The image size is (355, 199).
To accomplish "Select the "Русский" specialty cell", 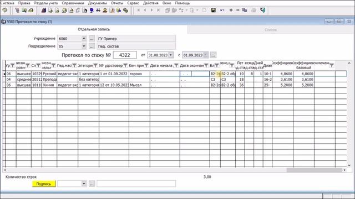I will [49, 74].
